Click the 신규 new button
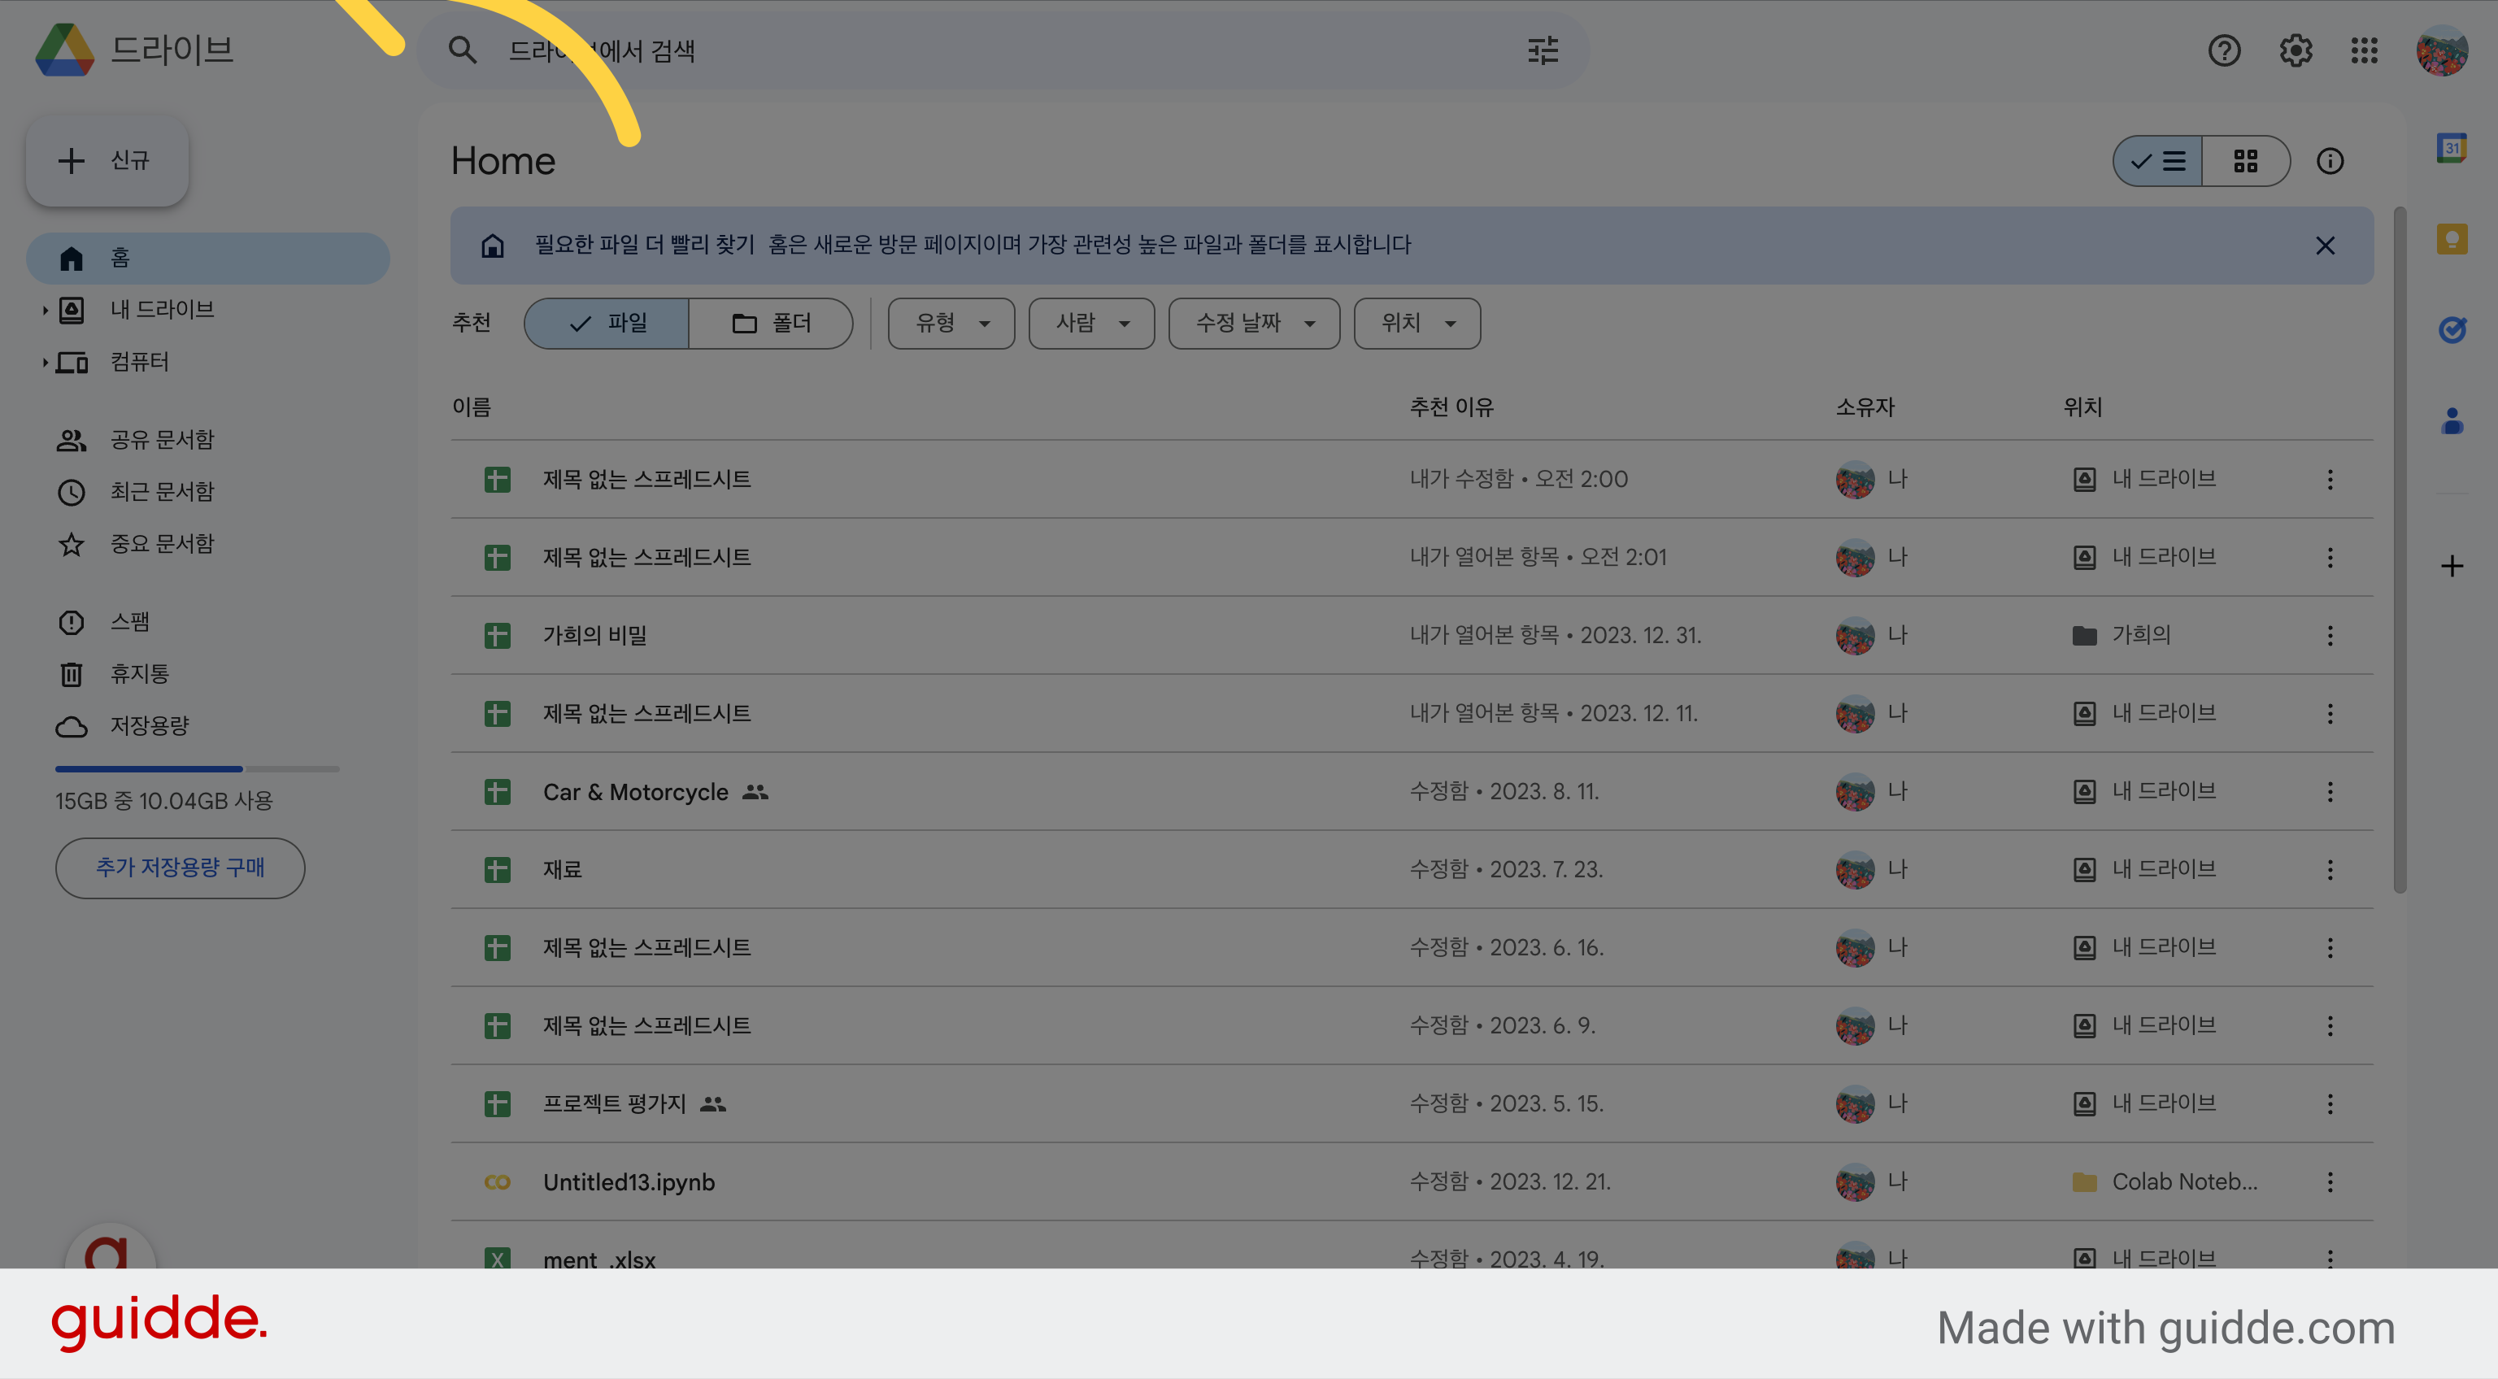 click(x=107, y=161)
